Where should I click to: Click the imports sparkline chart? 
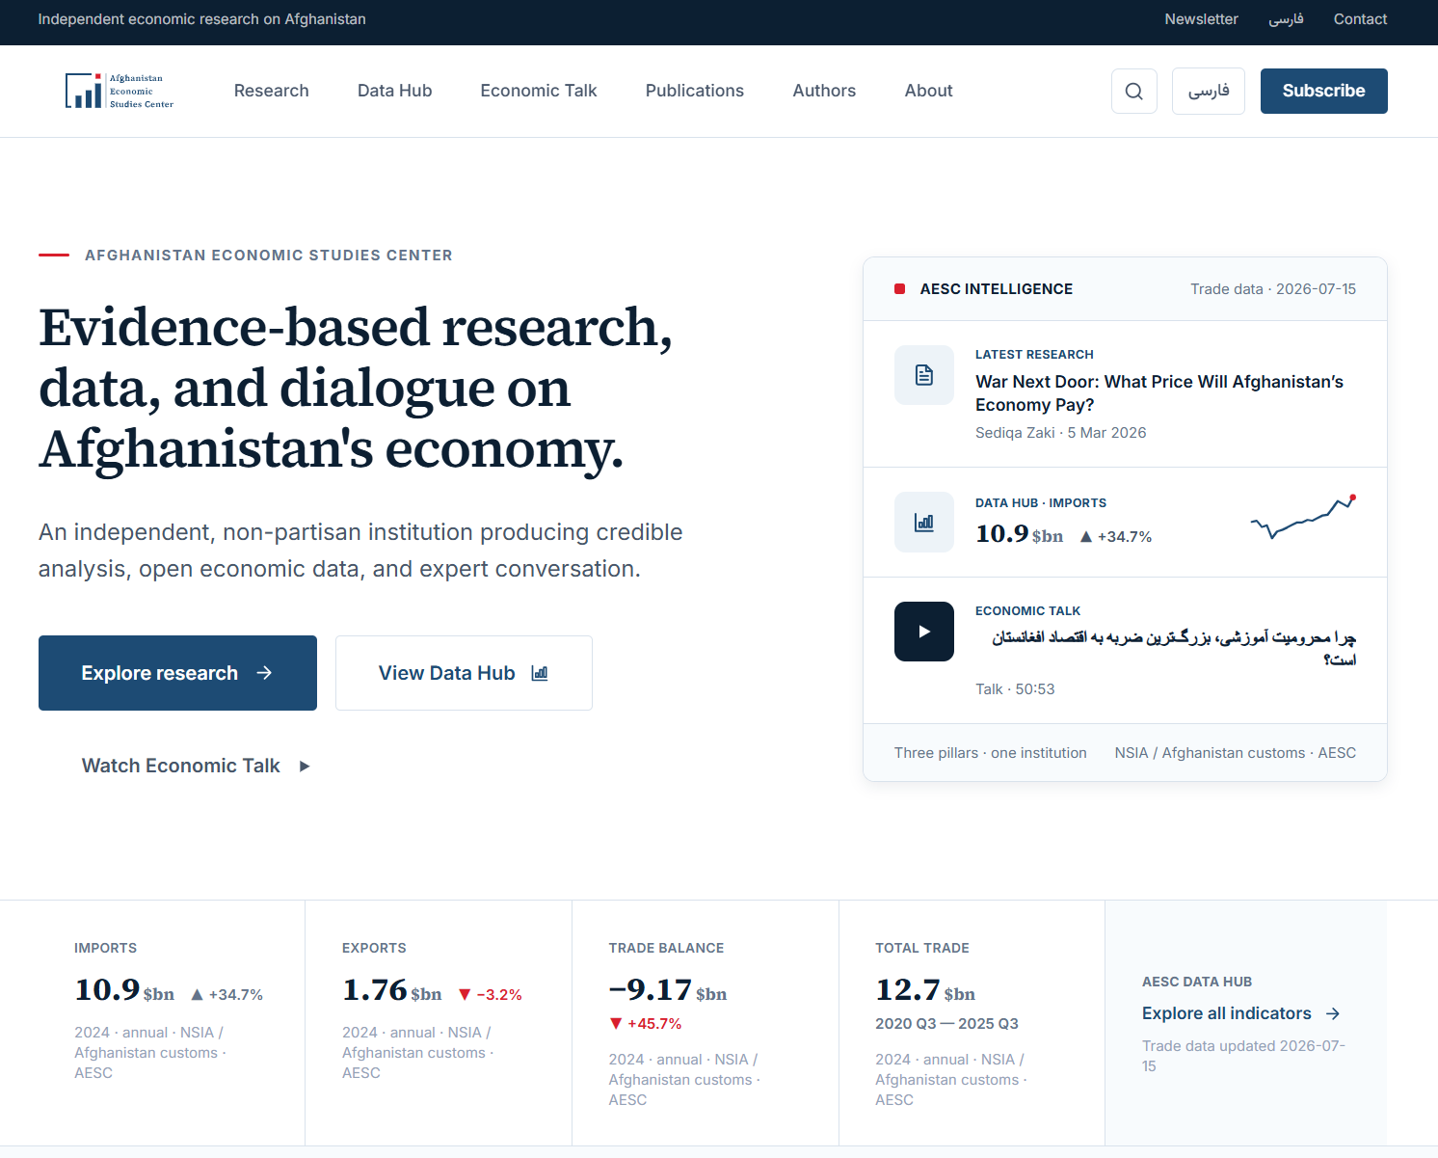[1303, 517]
